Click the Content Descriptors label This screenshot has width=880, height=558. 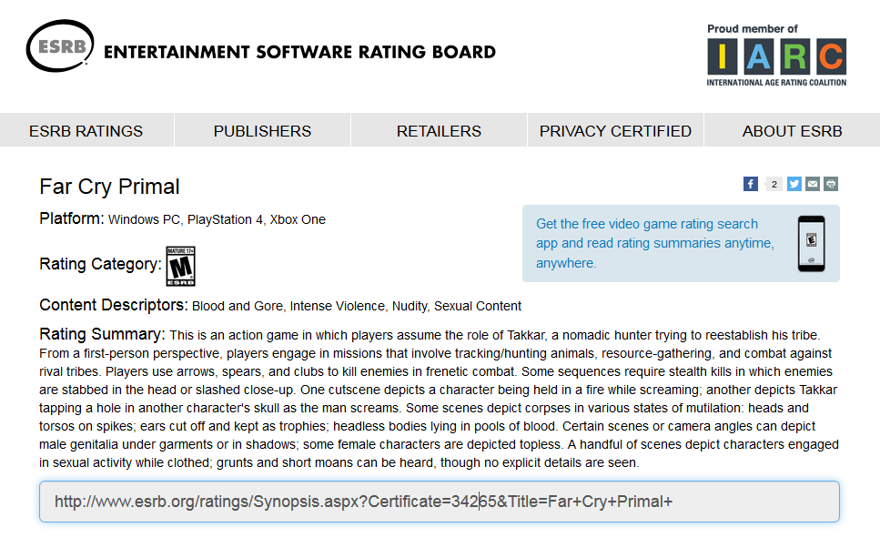(x=113, y=305)
